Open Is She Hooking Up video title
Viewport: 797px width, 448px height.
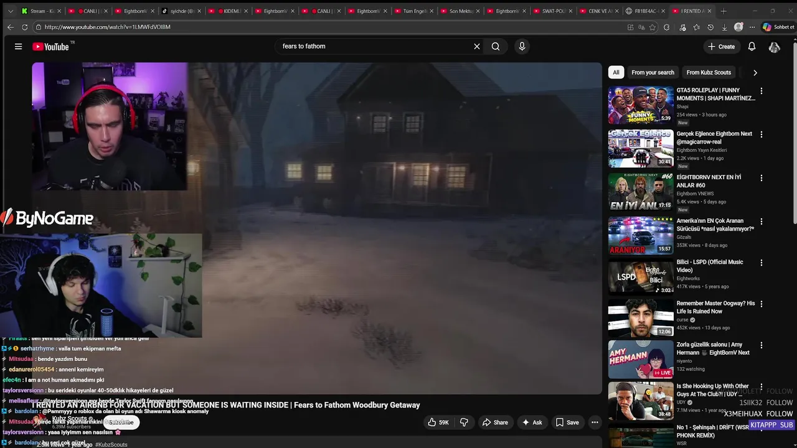click(713, 390)
